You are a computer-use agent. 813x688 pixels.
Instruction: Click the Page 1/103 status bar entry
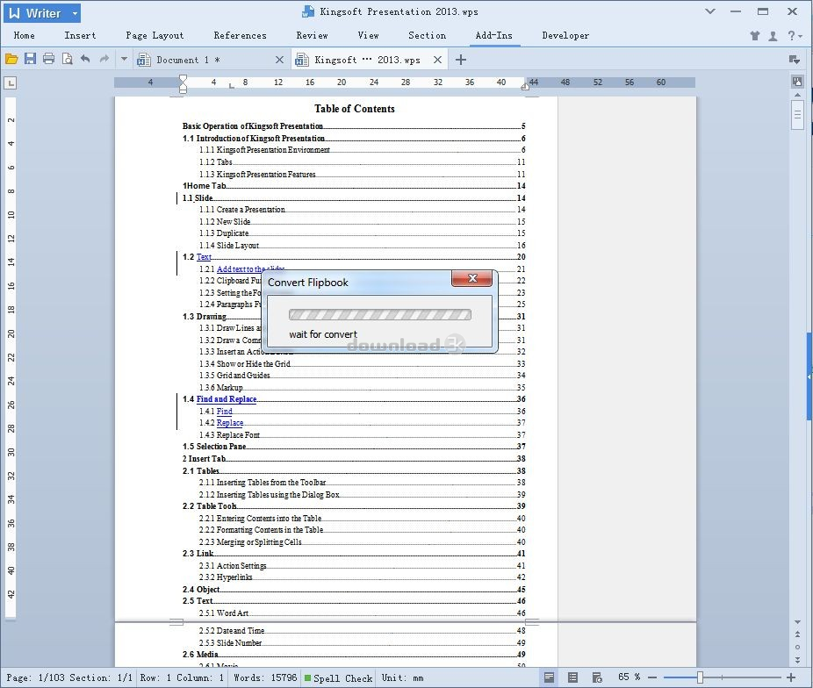point(34,677)
